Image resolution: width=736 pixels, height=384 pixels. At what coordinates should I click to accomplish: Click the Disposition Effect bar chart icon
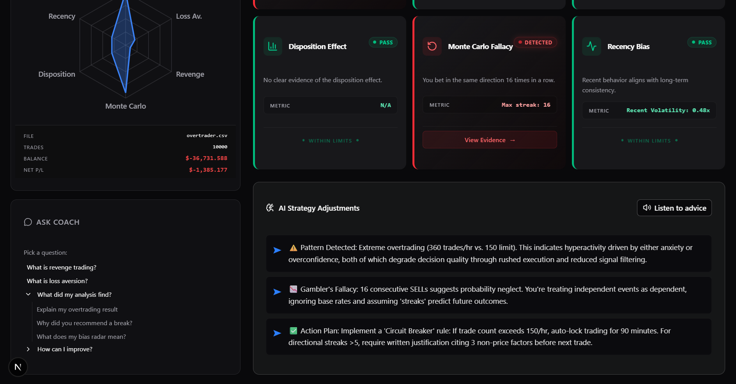pyautogui.click(x=272, y=46)
